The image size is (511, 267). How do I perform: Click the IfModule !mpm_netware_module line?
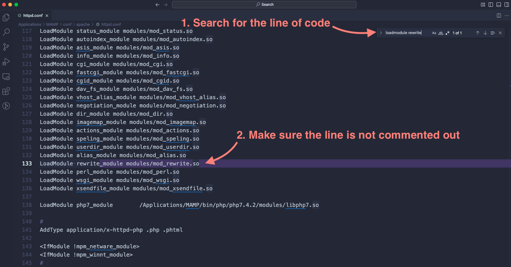click(x=90, y=246)
